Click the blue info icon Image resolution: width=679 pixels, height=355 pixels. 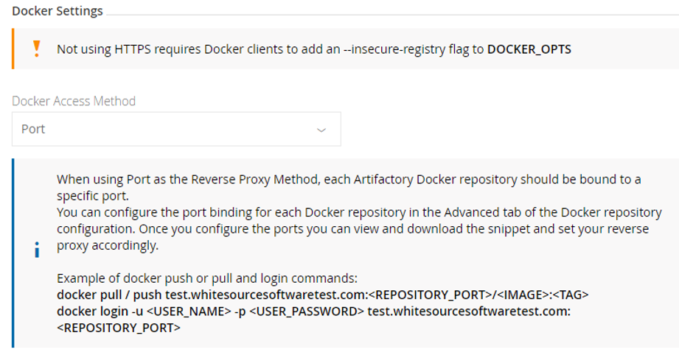coord(36,250)
